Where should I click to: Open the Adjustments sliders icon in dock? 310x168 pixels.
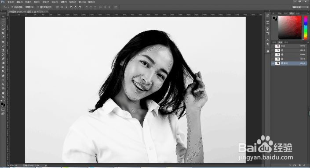click(268, 33)
